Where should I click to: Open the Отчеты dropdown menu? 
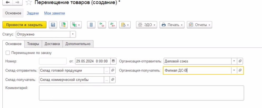click(199, 25)
